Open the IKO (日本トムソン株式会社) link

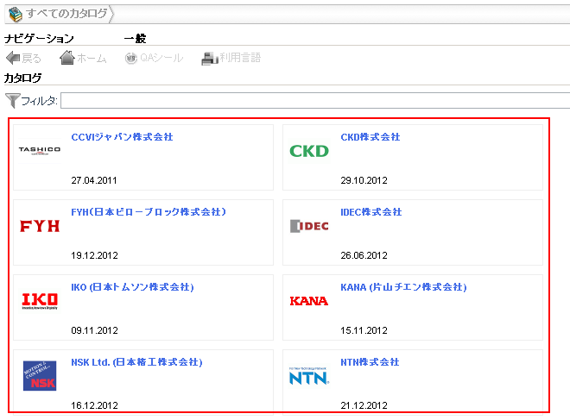point(132,287)
